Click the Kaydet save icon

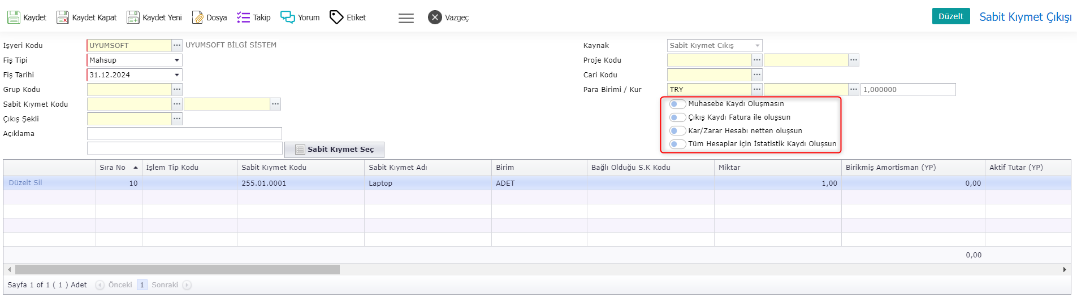tap(14, 17)
